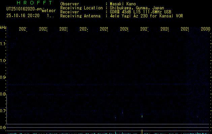Click the 0.6 frequency axis label
The width and height of the screenshot is (212, 134).
pos(3,128)
